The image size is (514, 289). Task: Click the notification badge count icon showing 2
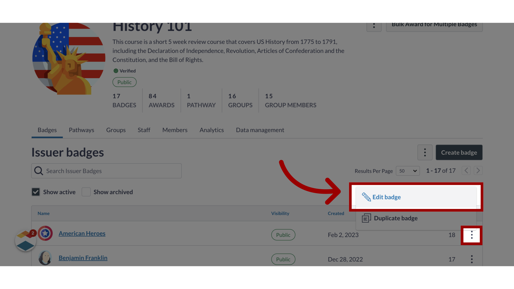[x=32, y=233]
